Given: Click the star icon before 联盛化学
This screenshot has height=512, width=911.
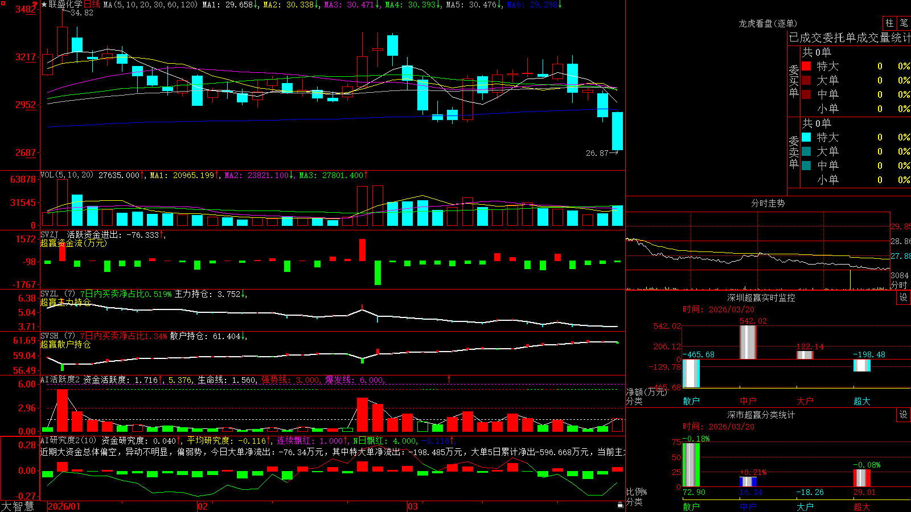Looking at the screenshot, I should point(44,5).
